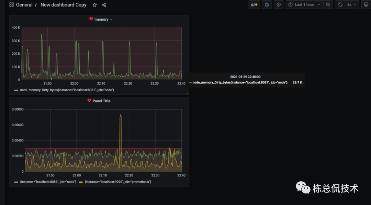Click the zoom out time range icon

tap(328, 5)
